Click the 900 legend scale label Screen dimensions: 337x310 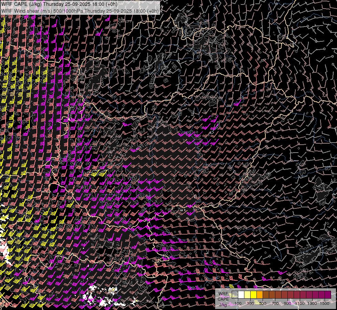point(287,303)
